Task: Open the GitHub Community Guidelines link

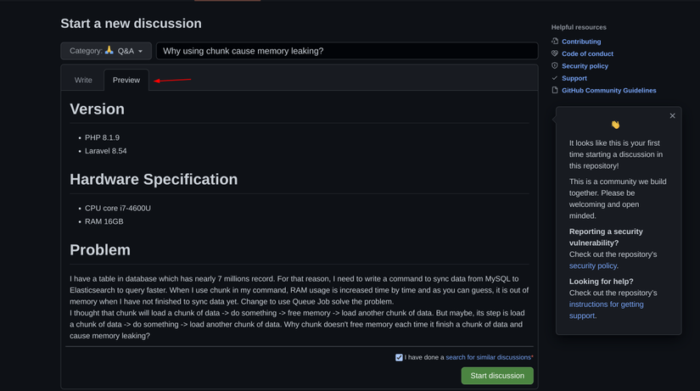Action: point(608,90)
